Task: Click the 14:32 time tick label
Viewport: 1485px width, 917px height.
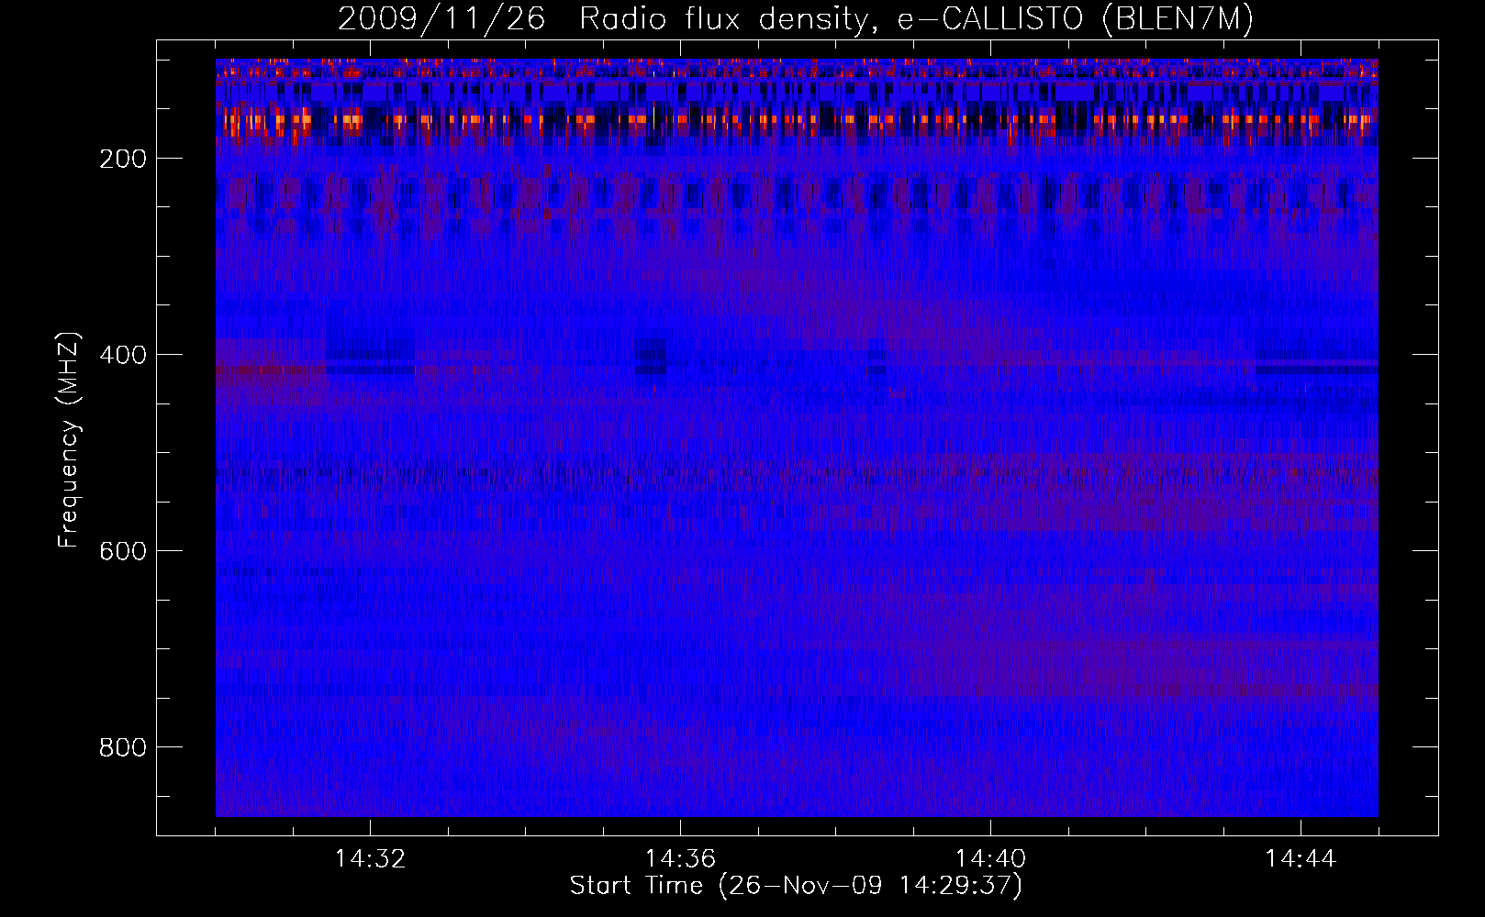Action: tap(370, 859)
